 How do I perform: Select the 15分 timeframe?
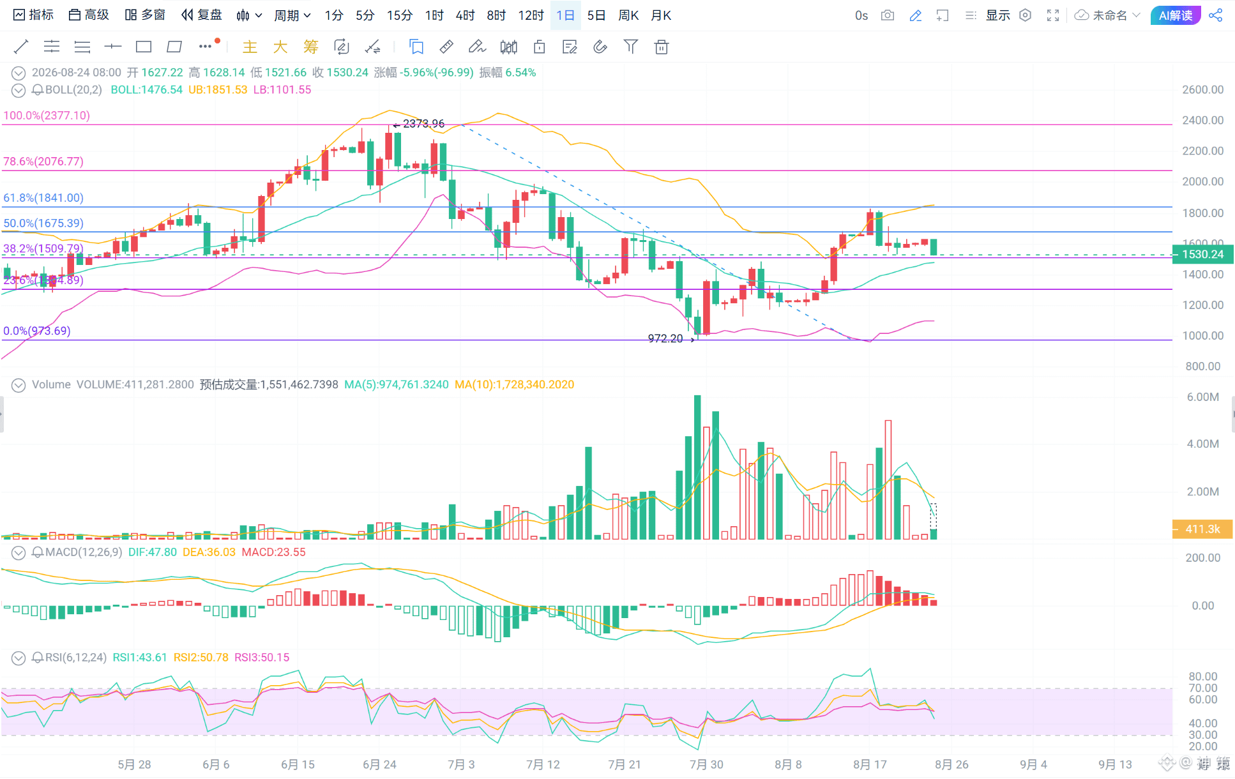400,15
